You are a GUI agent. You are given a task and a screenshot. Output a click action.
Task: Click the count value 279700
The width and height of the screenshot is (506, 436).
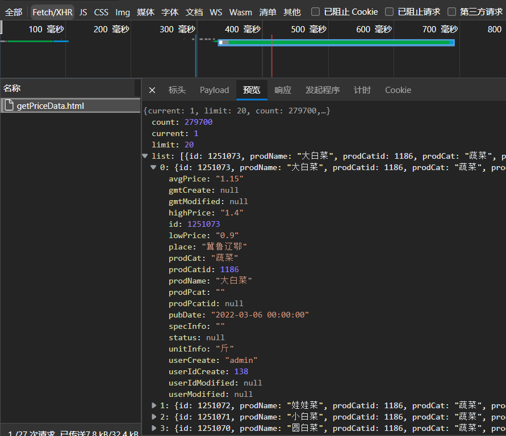click(x=198, y=122)
